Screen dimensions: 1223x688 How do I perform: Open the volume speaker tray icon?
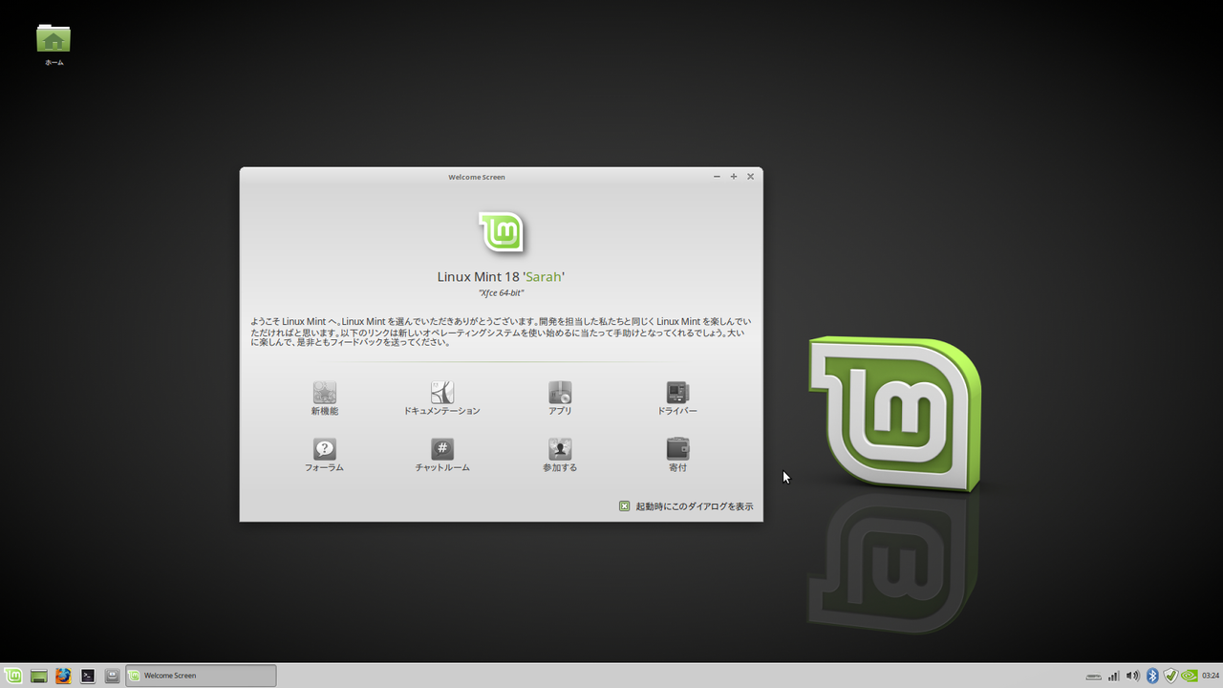[1132, 676]
